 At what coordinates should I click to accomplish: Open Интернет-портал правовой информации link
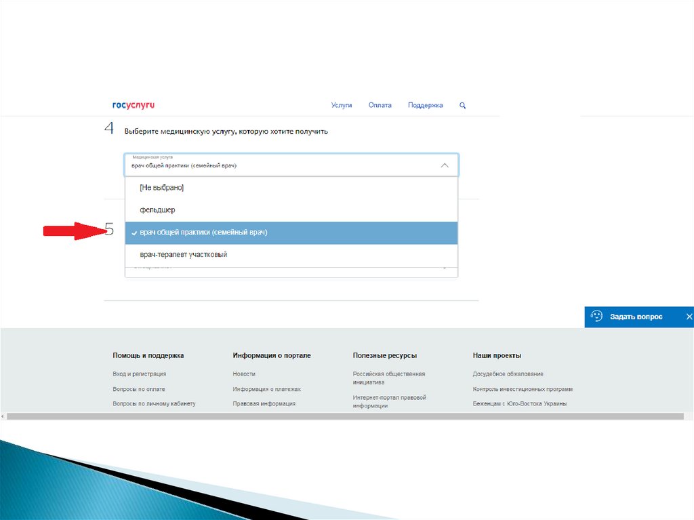click(389, 401)
